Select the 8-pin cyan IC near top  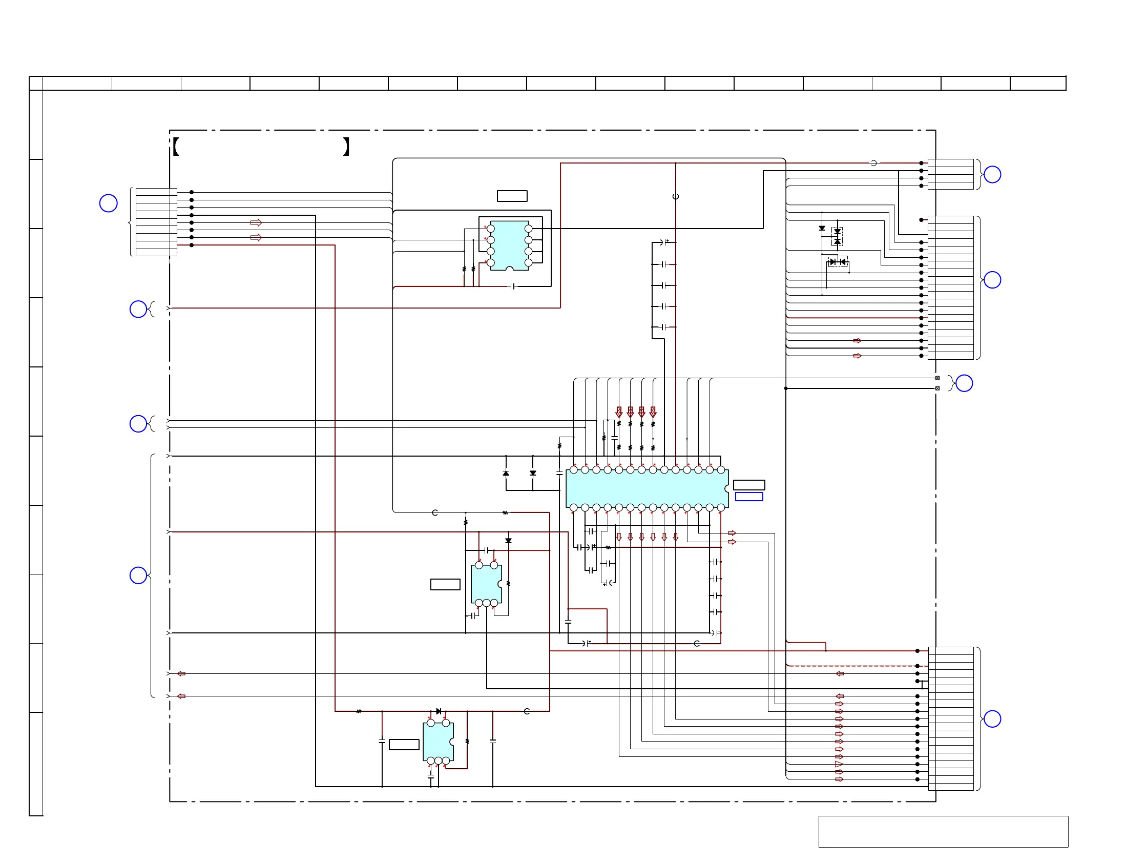click(x=509, y=245)
